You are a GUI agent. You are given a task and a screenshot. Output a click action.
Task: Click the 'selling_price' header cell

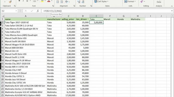69,19
